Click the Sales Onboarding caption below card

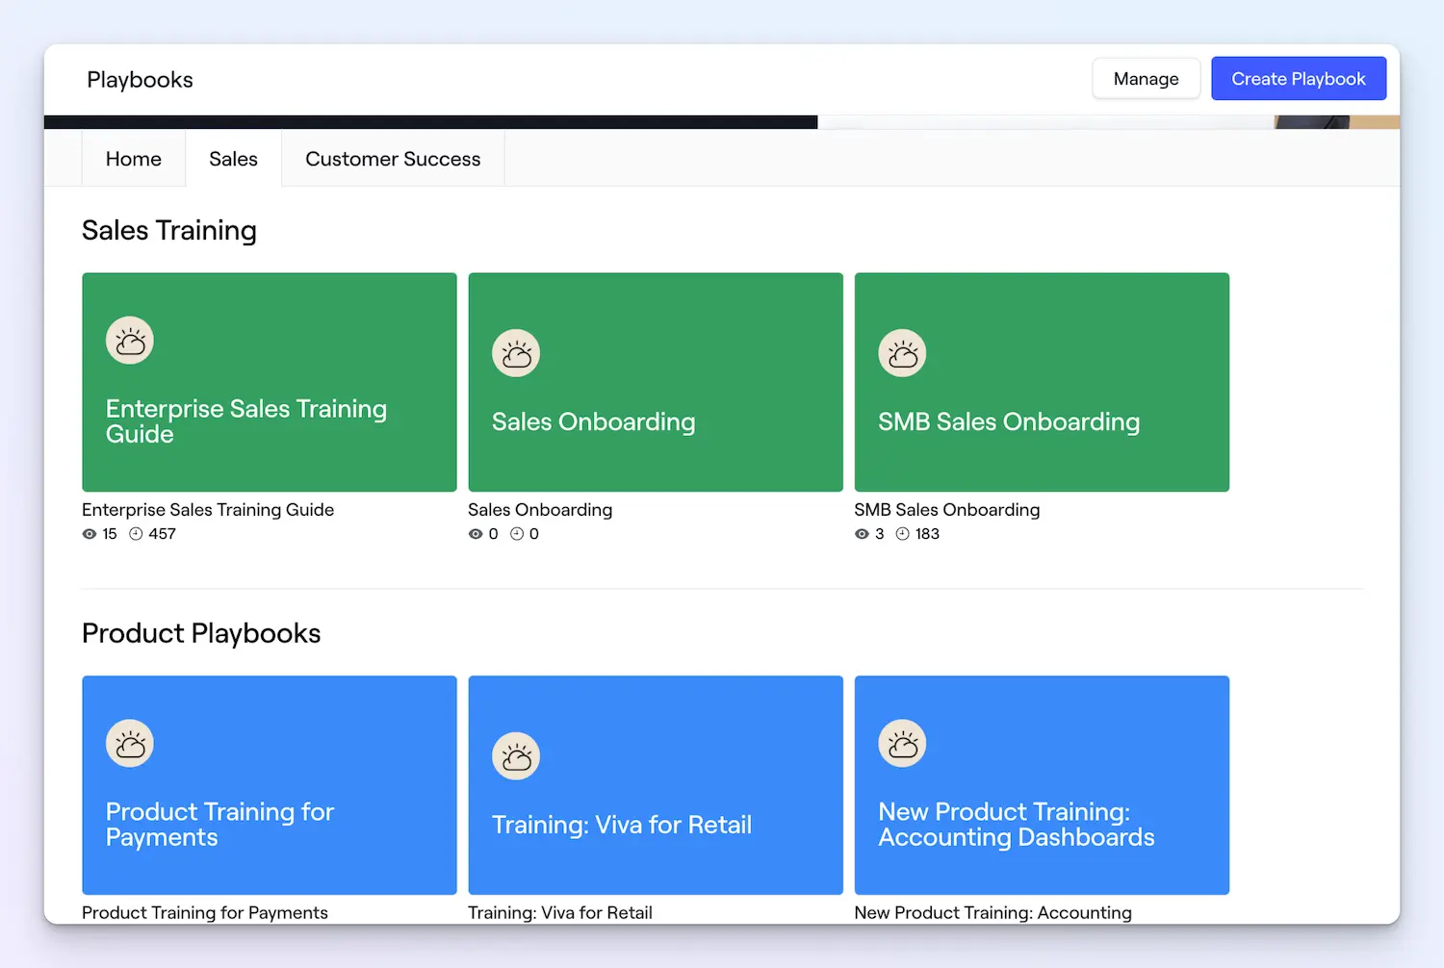pyautogui.click(x=540, y=510)
